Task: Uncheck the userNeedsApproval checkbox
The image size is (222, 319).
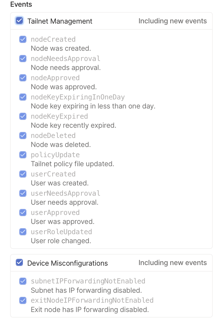Action: 23,193
